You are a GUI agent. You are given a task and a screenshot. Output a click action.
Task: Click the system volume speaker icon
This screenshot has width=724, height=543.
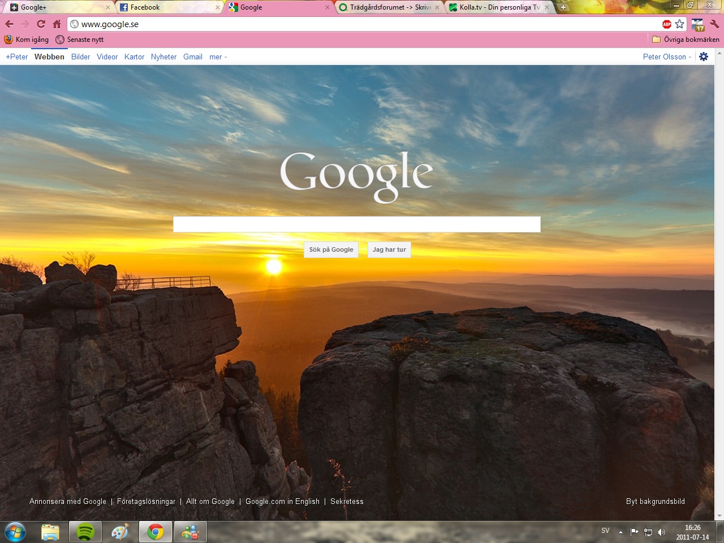(662, 532)
